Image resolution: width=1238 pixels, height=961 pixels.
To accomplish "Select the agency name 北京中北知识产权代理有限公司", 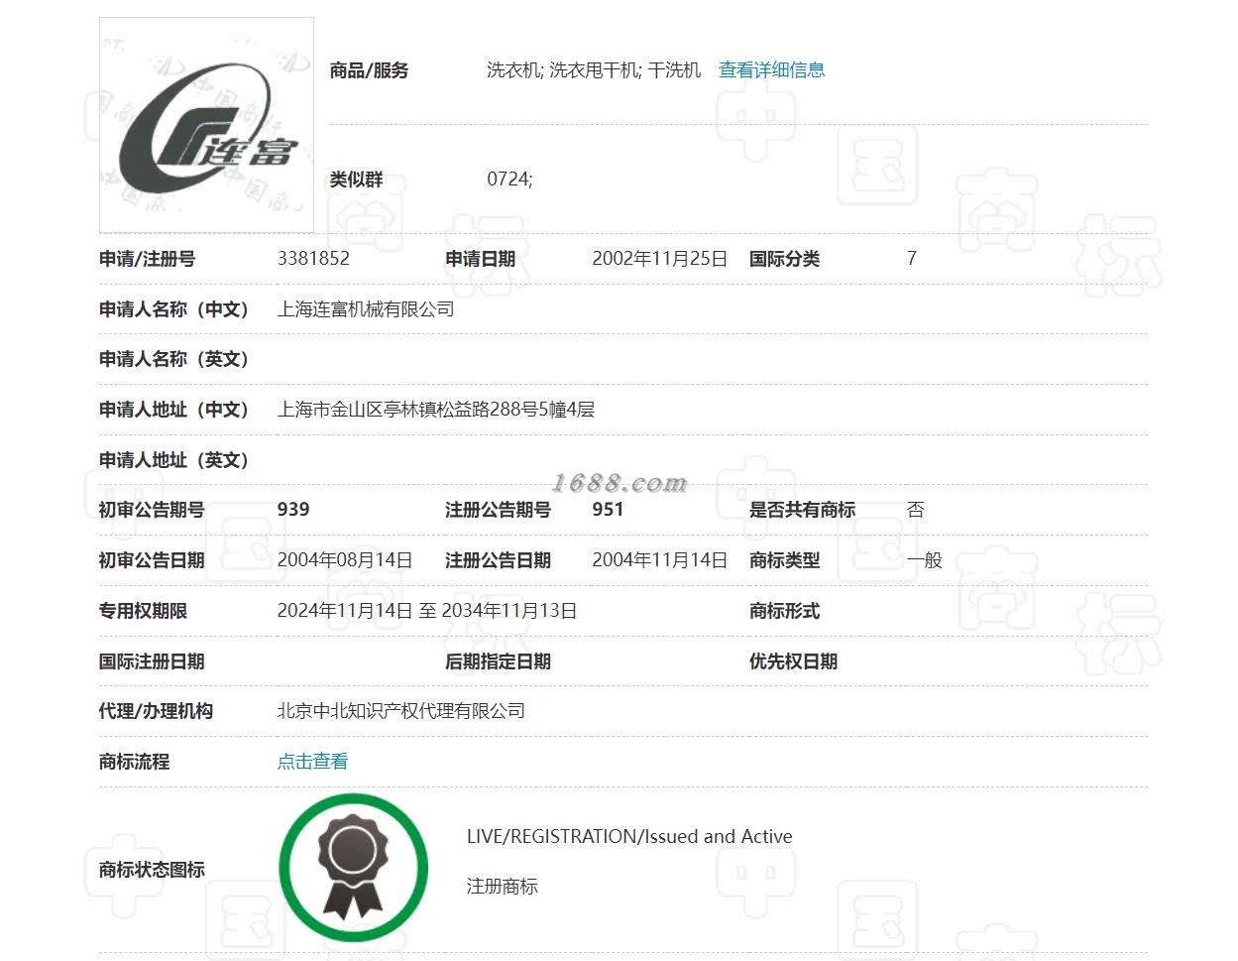I will click(401, 711).
